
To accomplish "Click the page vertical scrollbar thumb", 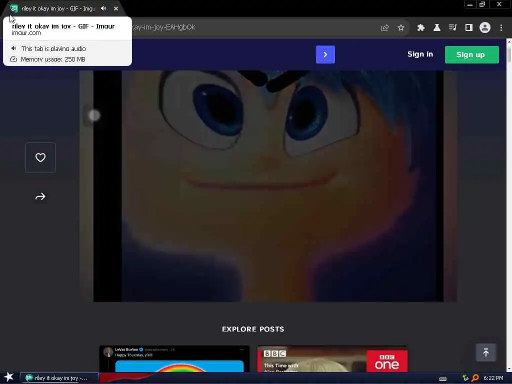I will click(509, 54).
